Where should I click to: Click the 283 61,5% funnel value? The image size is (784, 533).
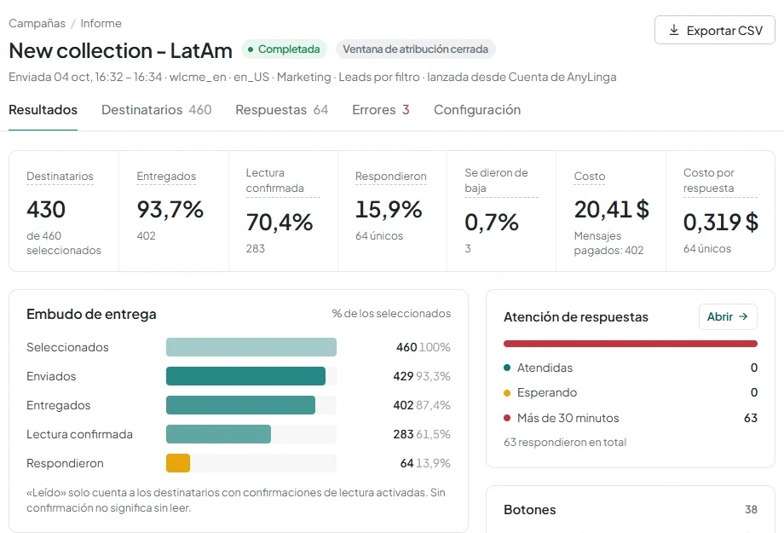(x=422, y=434)
